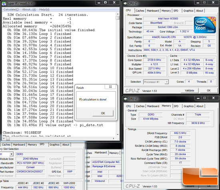220x190 pixels.
Task: Click the Checksum: 9518BE0F line
Action: pos(22,133)
